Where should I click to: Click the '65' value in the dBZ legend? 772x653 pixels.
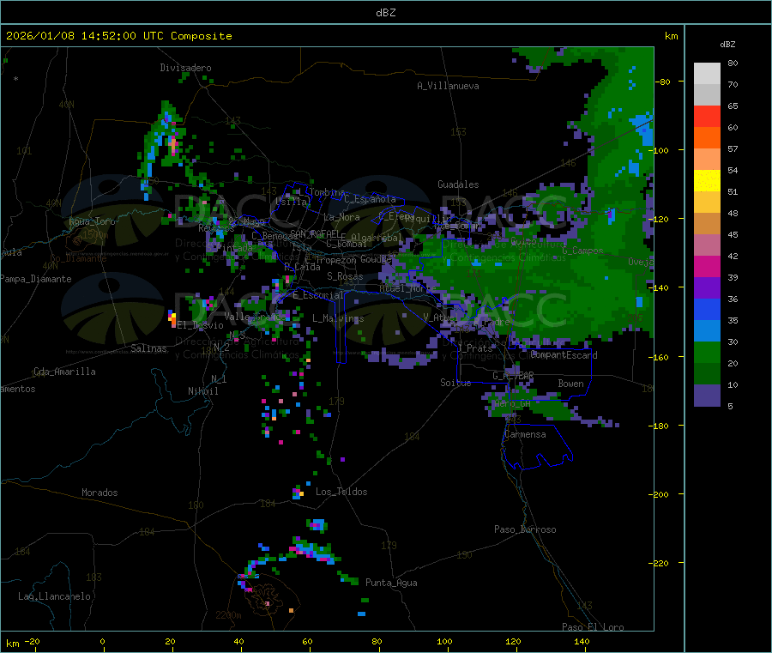(733, 106)
